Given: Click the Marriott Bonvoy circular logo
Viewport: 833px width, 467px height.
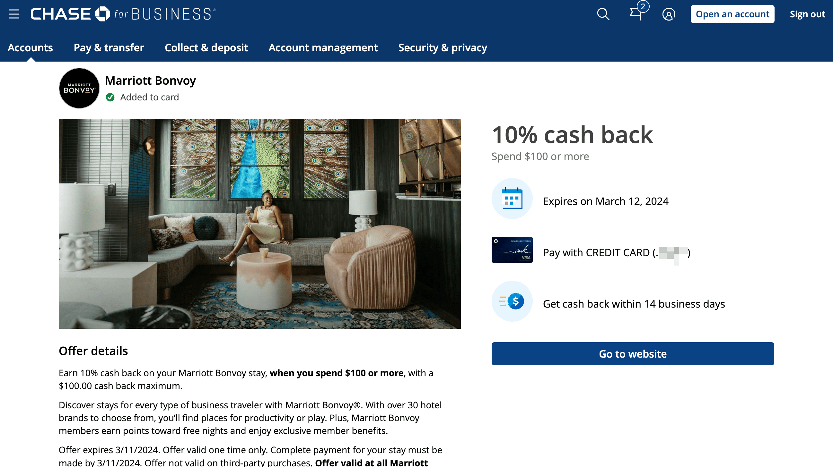Looking at the screenshot, I should point(79,88).
